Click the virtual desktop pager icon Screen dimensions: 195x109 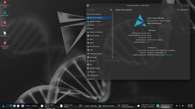pos(7,106)
